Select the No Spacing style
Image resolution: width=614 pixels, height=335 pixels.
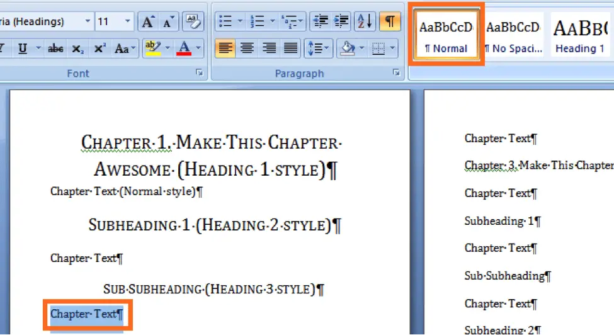(513, 35)
